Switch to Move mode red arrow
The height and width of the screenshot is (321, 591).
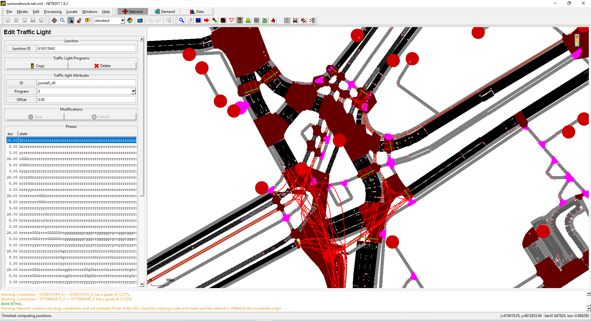[x=207, y=21]
